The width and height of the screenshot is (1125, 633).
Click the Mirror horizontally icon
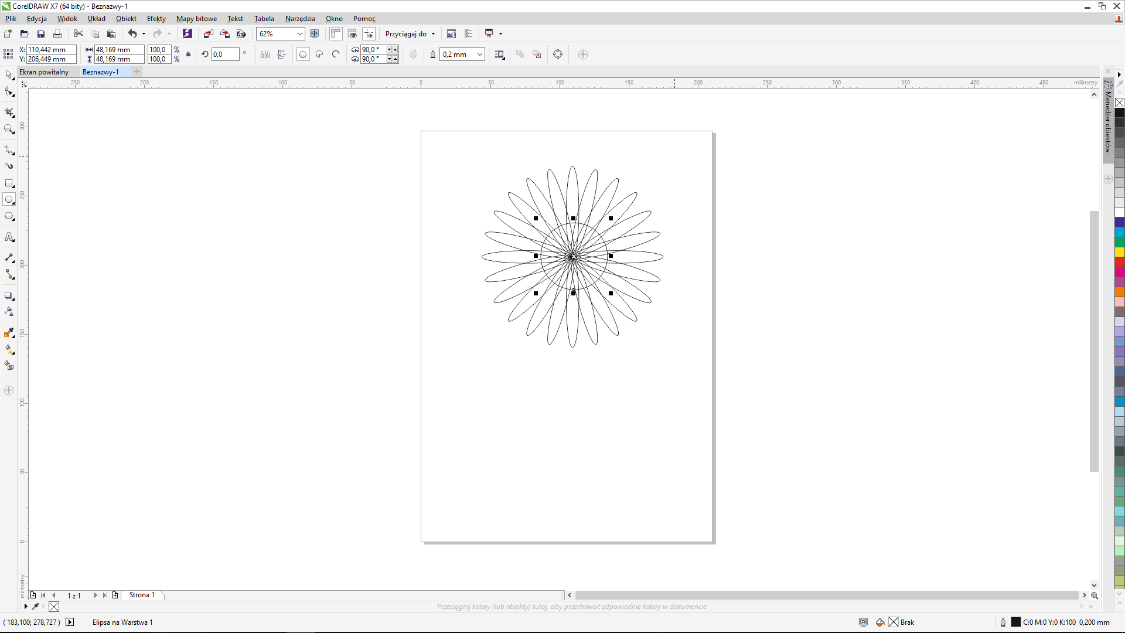265,55
